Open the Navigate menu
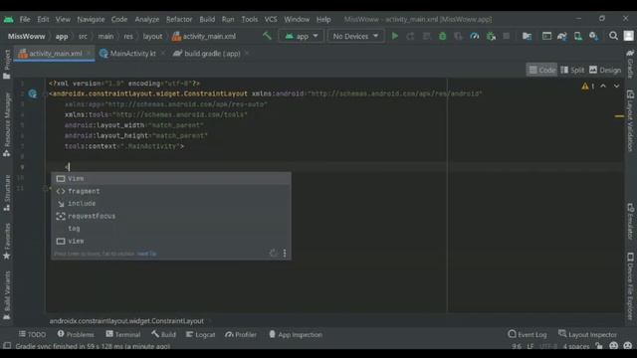 pos(91,19)
